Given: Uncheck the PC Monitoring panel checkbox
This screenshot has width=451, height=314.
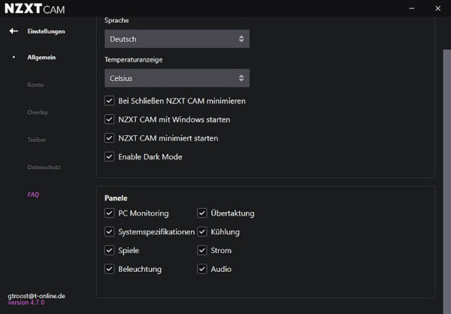Looking at the screenshot, I should [109, 213].
